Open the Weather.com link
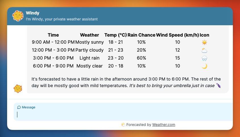The width and height of the screenshot is (240, 137). click(x=164, y=125)
